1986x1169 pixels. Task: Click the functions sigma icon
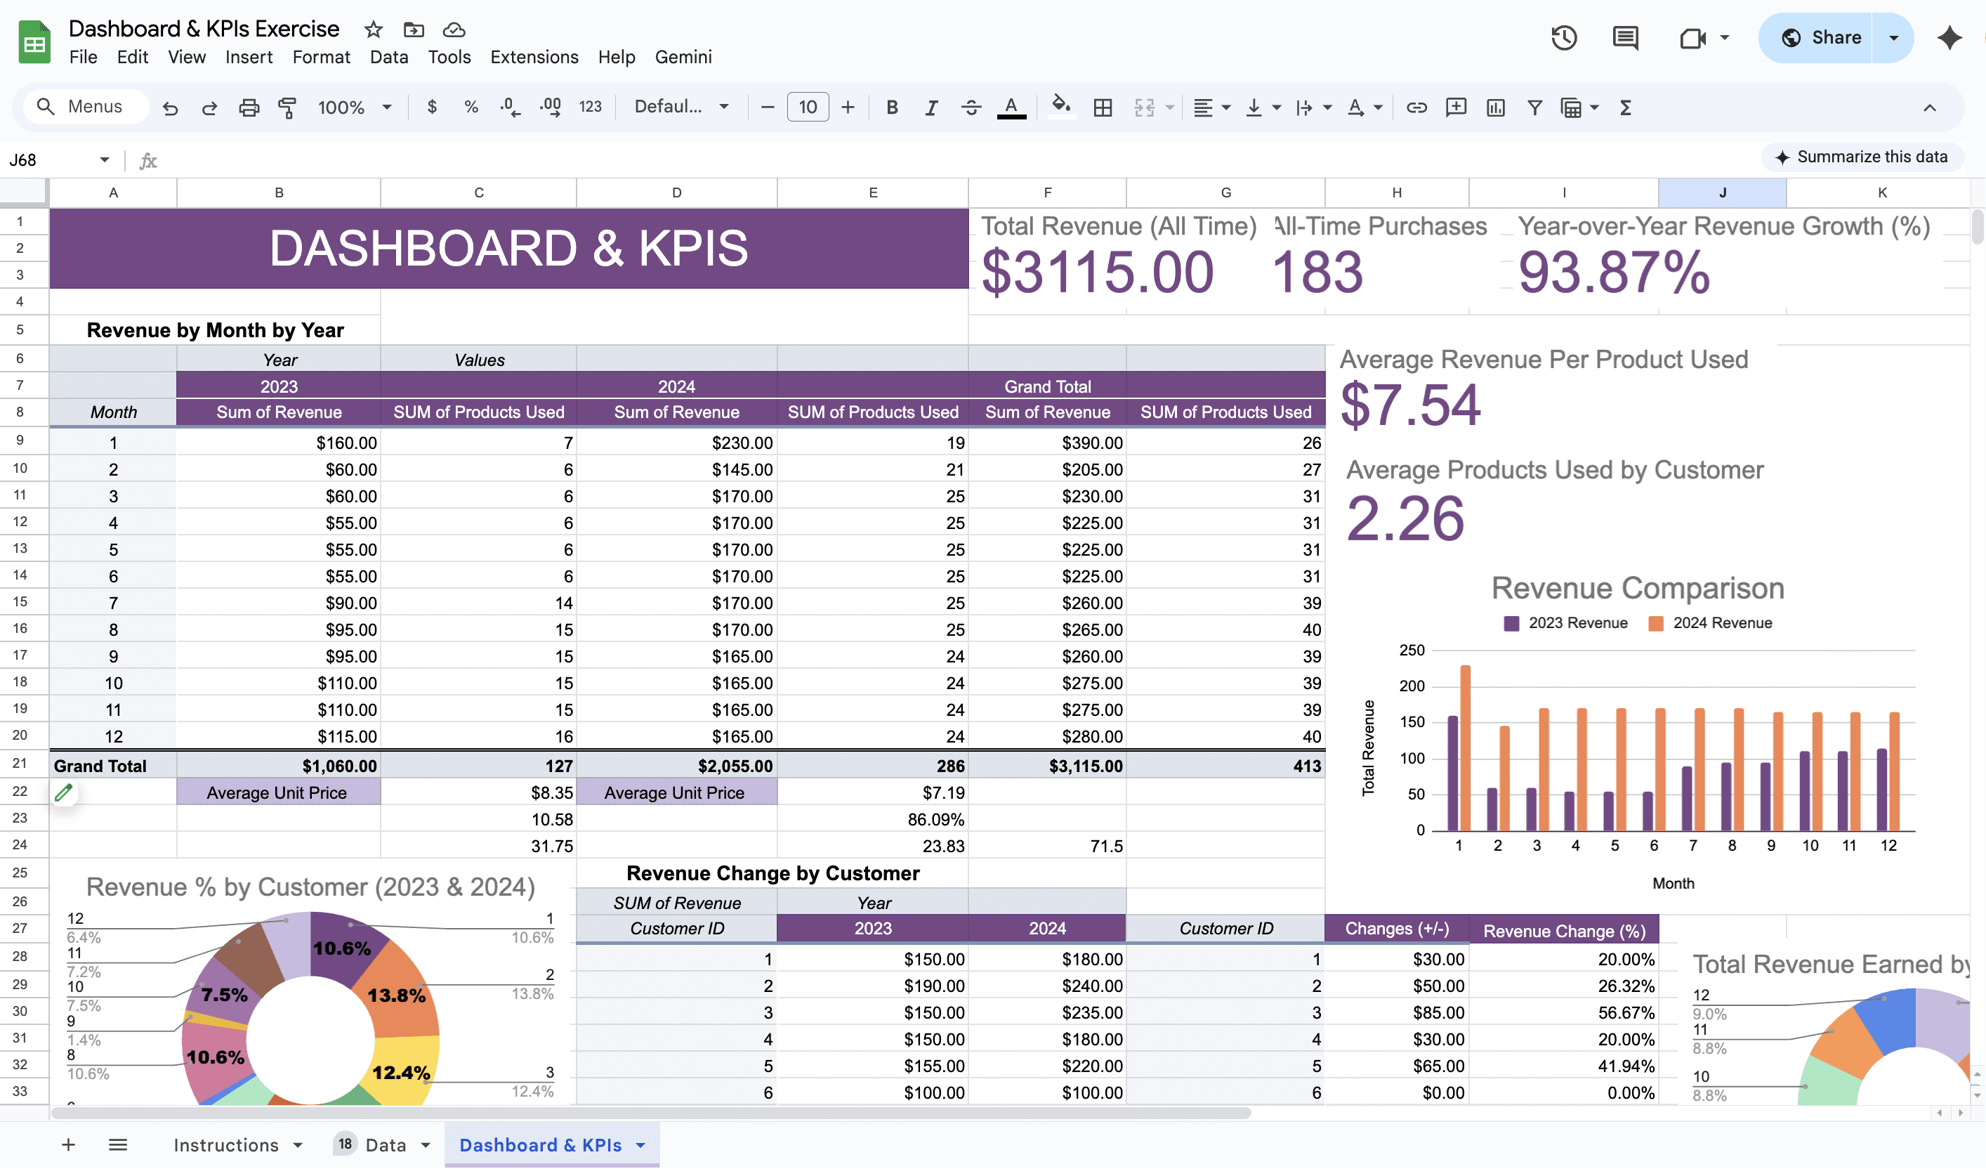point(1625,107)
